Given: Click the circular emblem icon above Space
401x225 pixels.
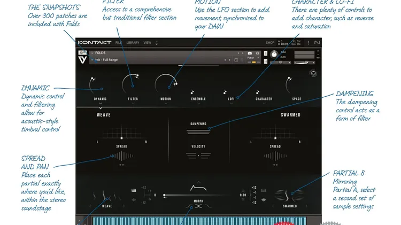Looking at the screenshot, I should (313, 73).
